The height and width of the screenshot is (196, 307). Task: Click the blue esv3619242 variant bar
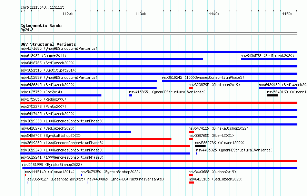coord(229,81)
